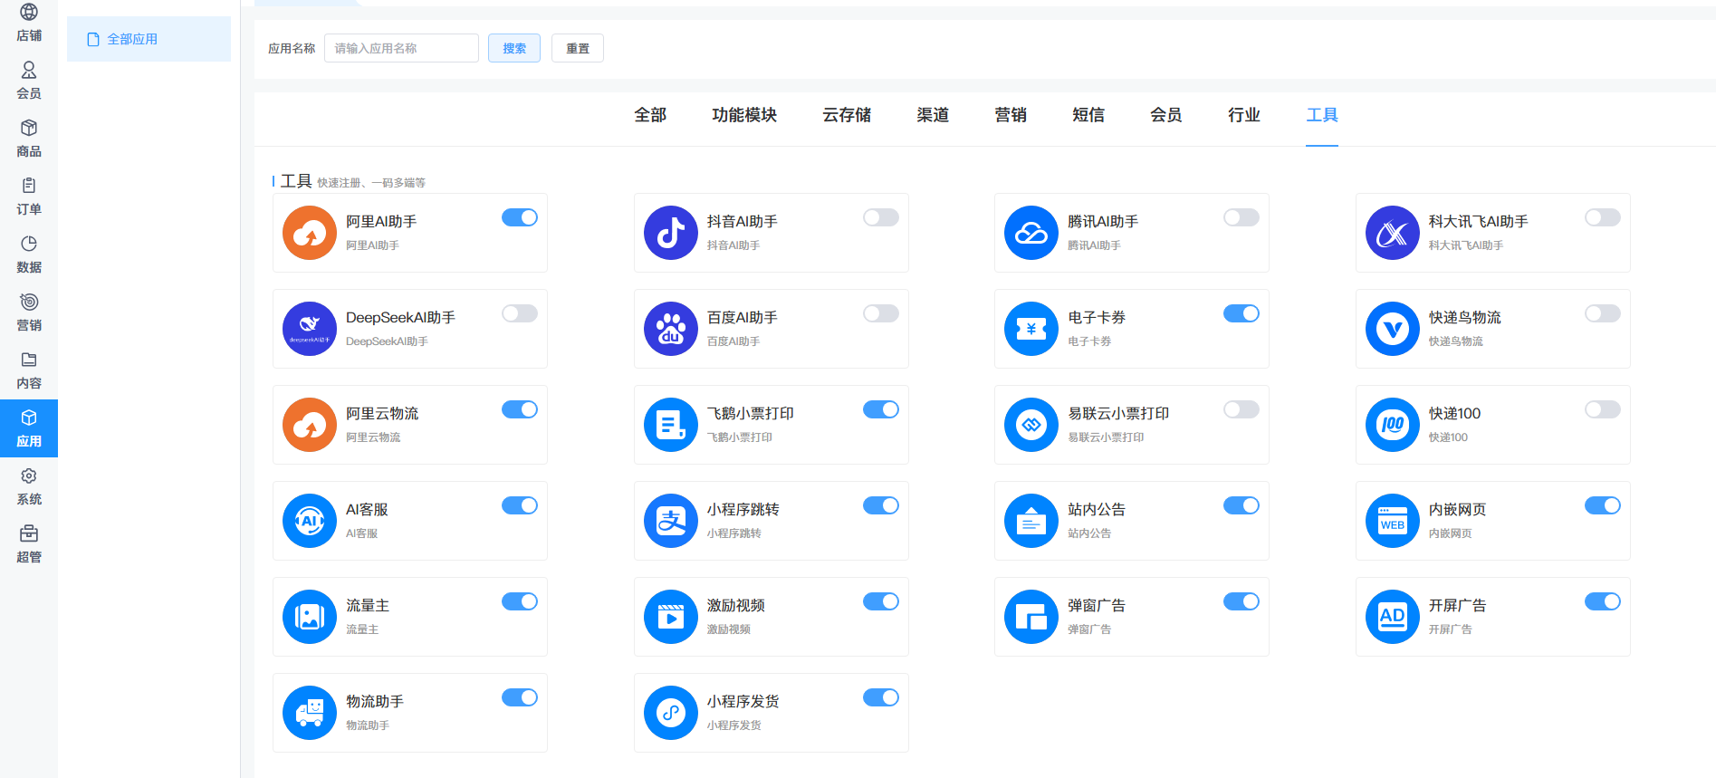Click the 阿里云物流 orange cloud icon
The width and height of the screenshot is (1716, 778).
click(x=310, y=425)
